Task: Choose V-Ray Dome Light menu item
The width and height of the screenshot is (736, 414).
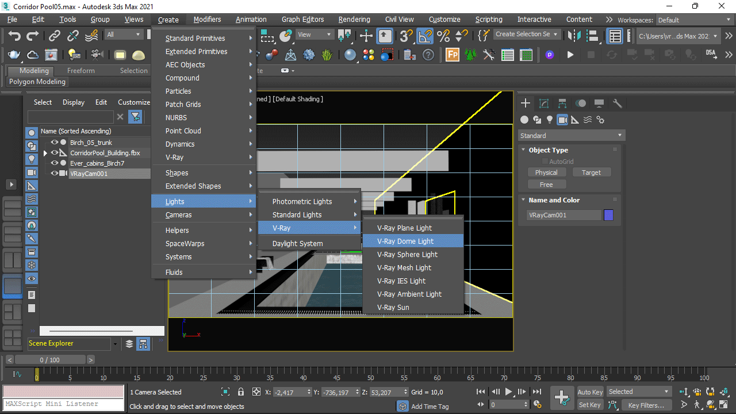Action: click(413, 241)
